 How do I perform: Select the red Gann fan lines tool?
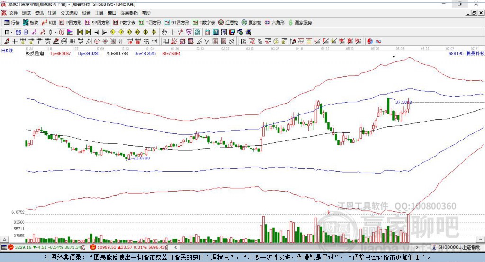(x=174, y=42)
